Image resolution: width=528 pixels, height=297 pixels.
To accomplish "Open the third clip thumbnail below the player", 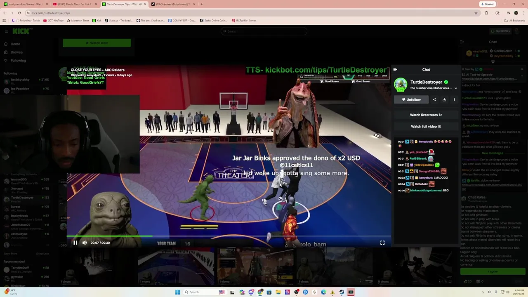I will (255, 266).
